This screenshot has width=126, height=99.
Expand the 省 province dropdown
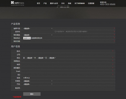coord(30,58)
